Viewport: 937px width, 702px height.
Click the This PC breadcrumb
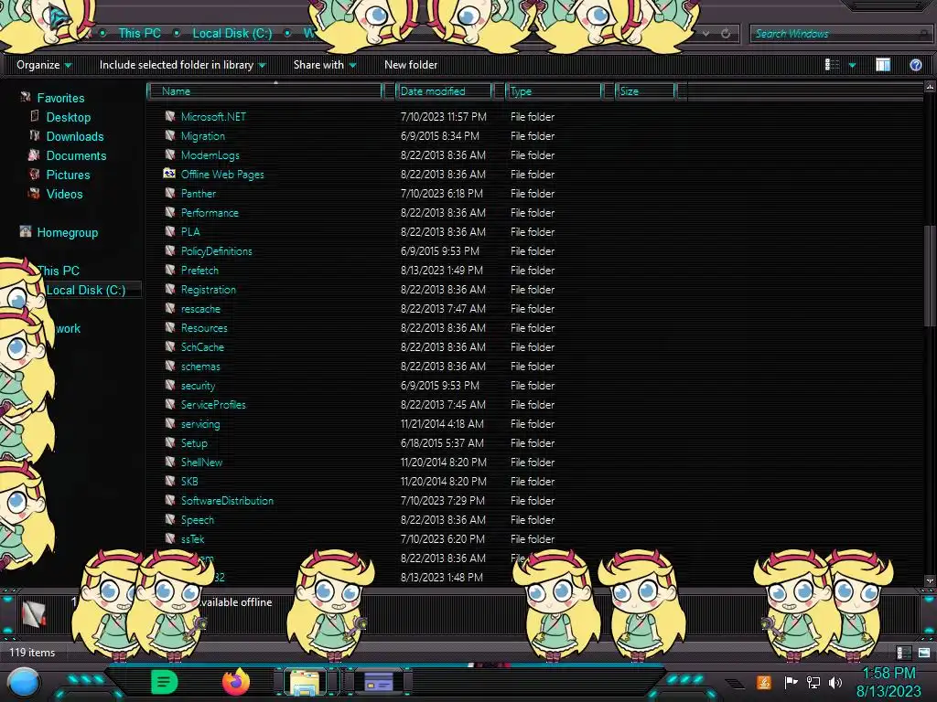click(139, 34)
